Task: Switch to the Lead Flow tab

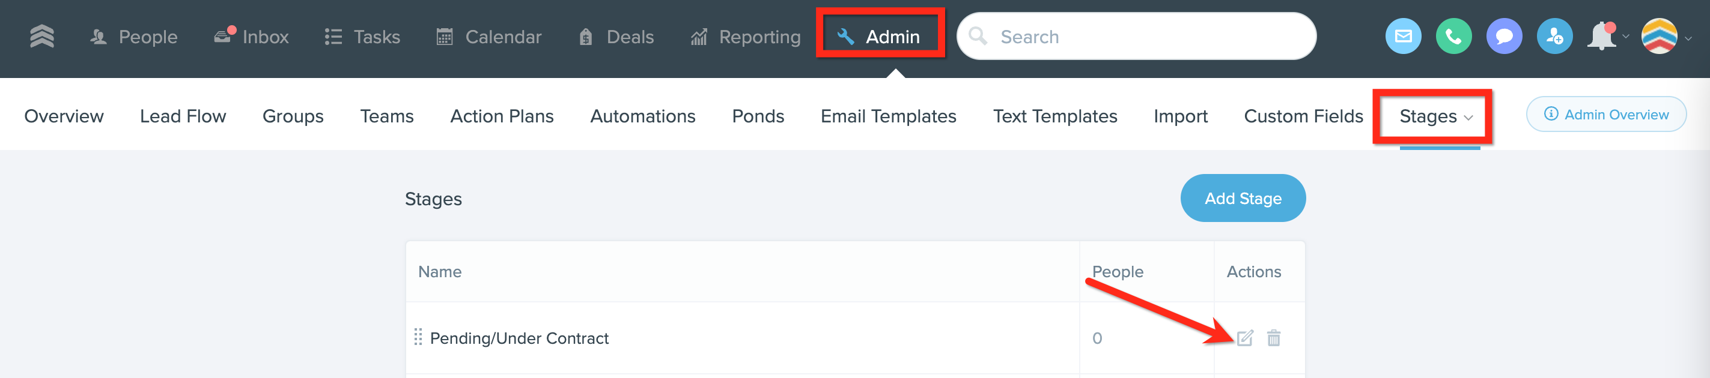Action: pos(183,116)
